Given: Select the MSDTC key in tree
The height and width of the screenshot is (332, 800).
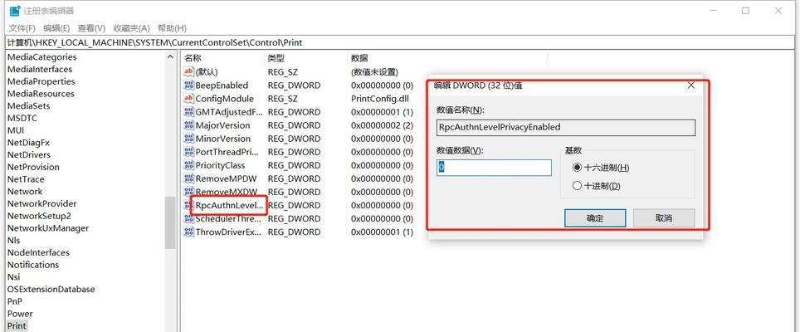Looking at the screenshot, I should pos(22,119).
